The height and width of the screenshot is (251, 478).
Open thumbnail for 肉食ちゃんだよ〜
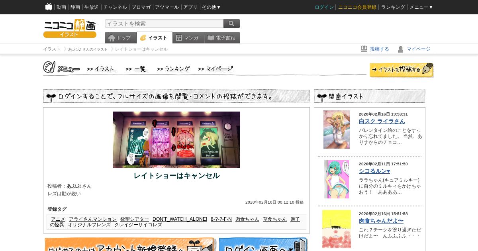coord(337,229)
